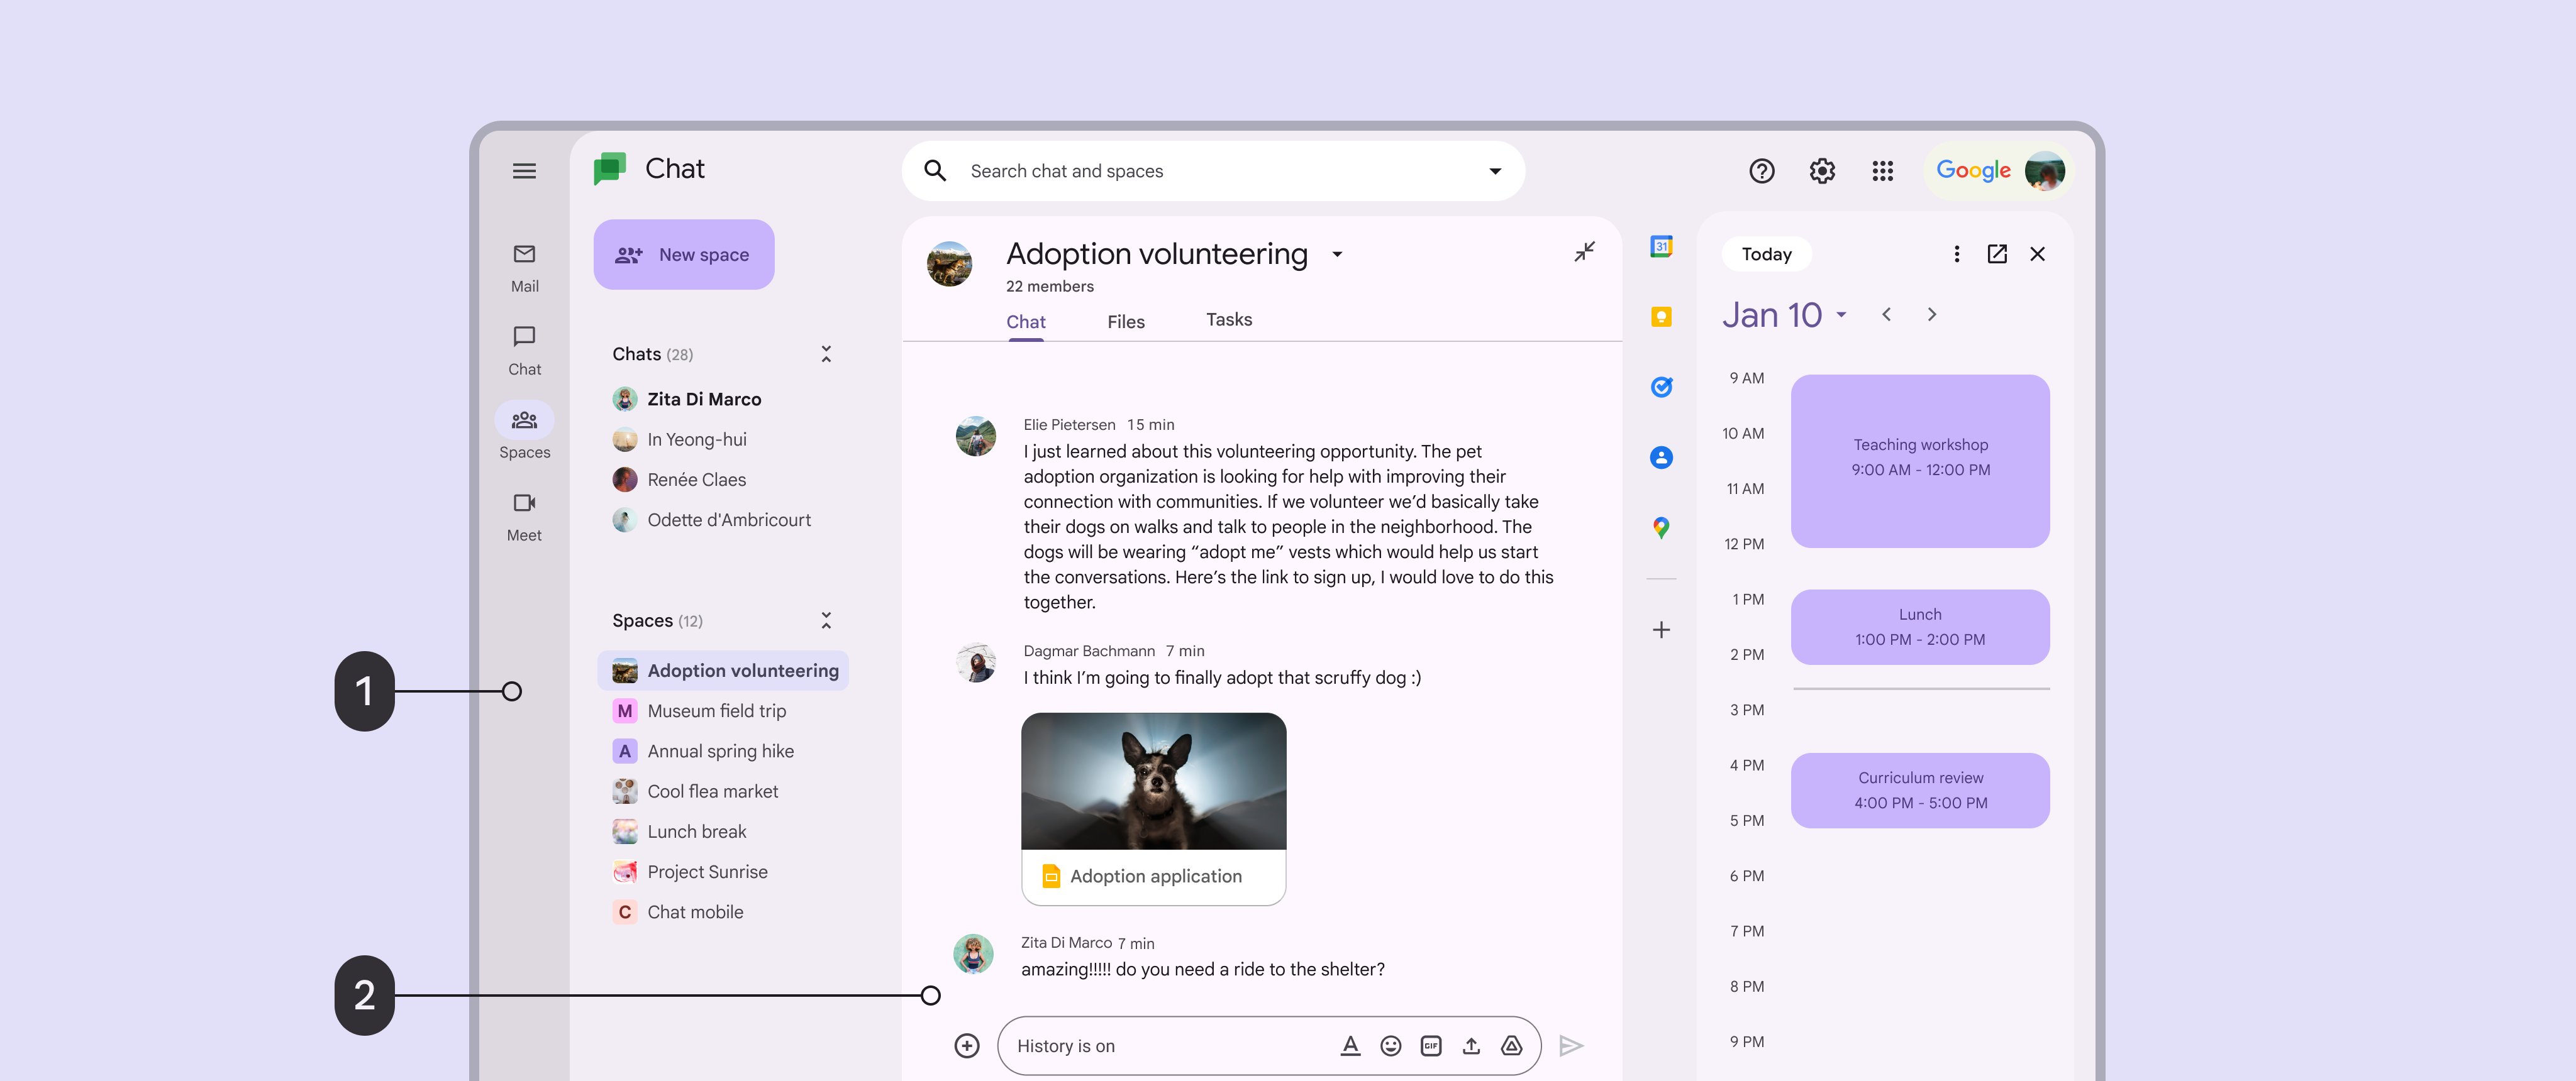Click the GIF icon in compose bar
This screenshot has width=2576, height=1081.
(1431, 1045)
